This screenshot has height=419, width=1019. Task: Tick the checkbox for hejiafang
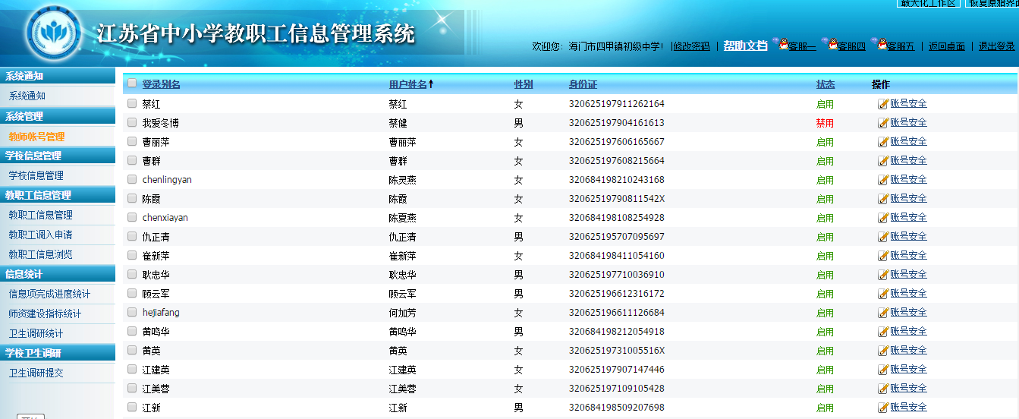[x=132, y=312]
